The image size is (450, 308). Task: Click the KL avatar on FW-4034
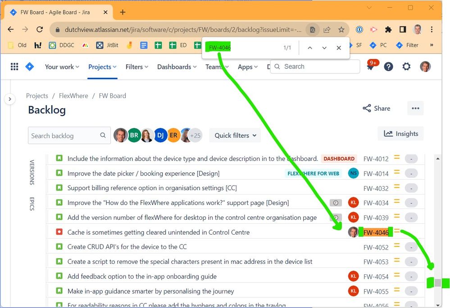353,203
